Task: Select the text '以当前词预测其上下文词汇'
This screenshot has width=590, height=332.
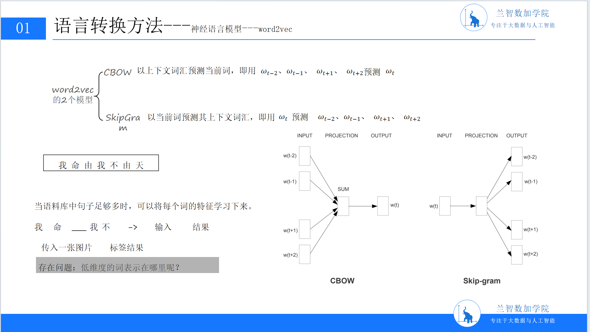Action: tap(199, 117)
